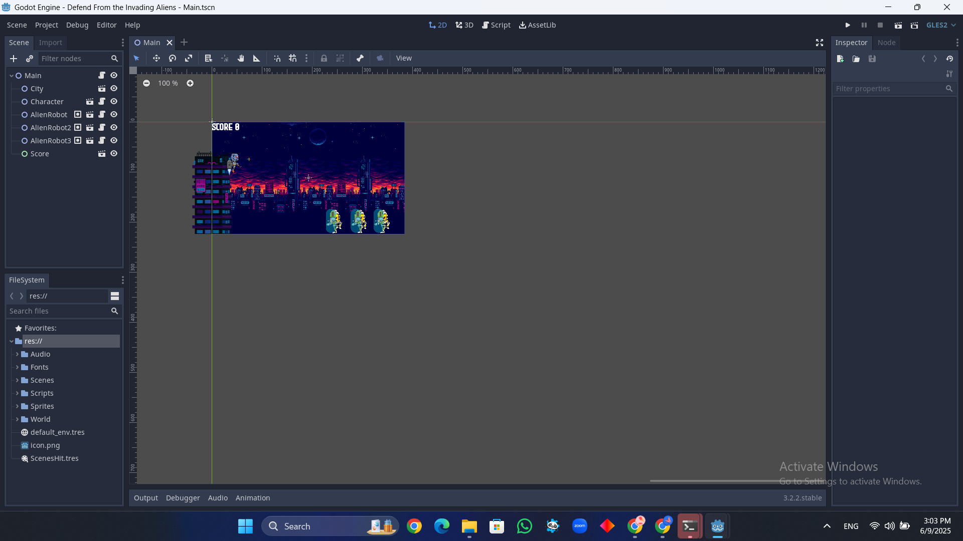The height and width of the screenshot is (541, 963).
Task: Select the Rotate mode tool
Action: click(x=173, y=58)
